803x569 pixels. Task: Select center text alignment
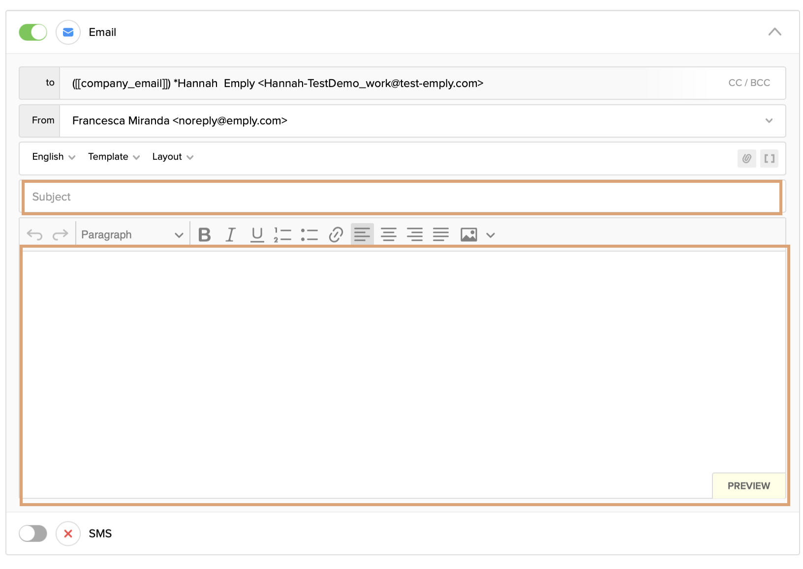[389, 234]
